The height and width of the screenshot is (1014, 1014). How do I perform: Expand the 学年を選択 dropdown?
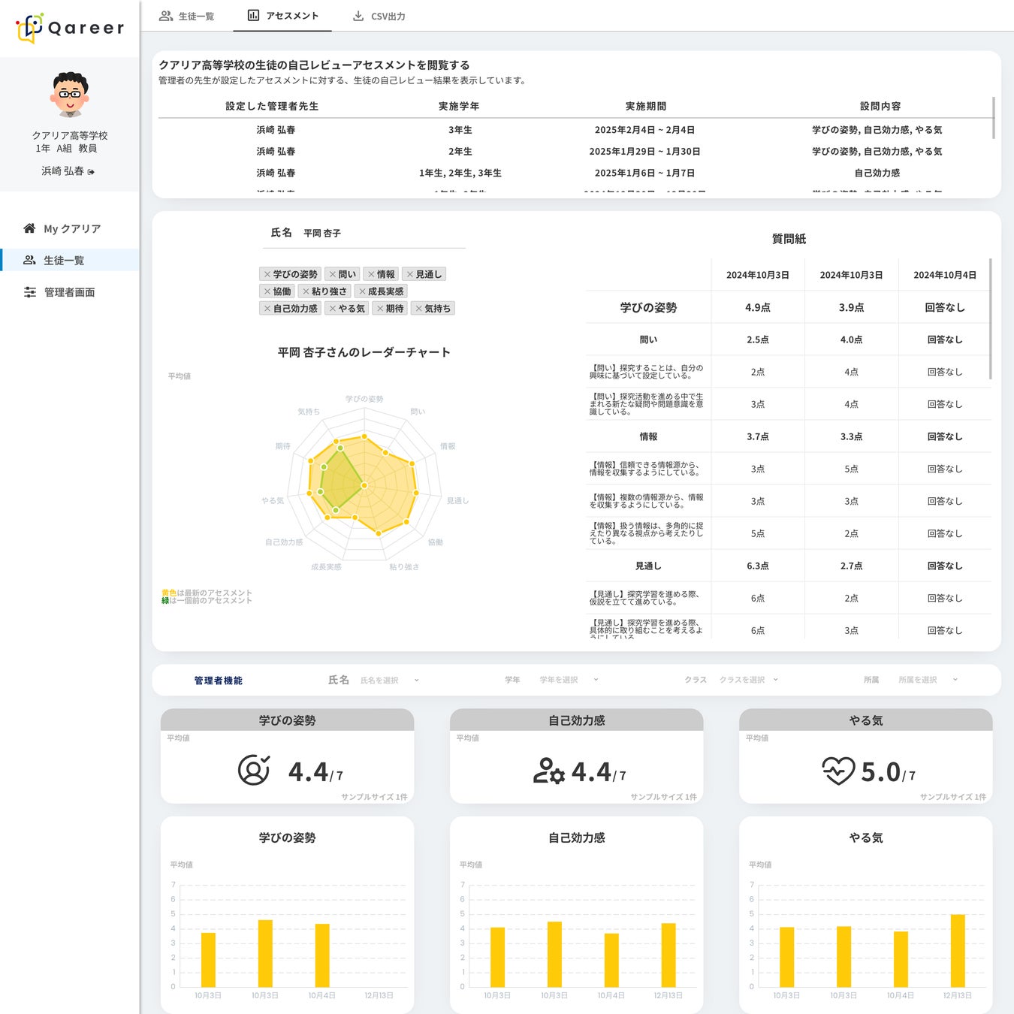pyautogui.click(x=569, y=681)
